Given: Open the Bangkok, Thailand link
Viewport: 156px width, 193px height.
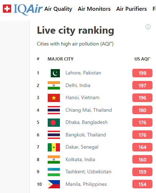Looking at the screenshot, I should point(86,135).
